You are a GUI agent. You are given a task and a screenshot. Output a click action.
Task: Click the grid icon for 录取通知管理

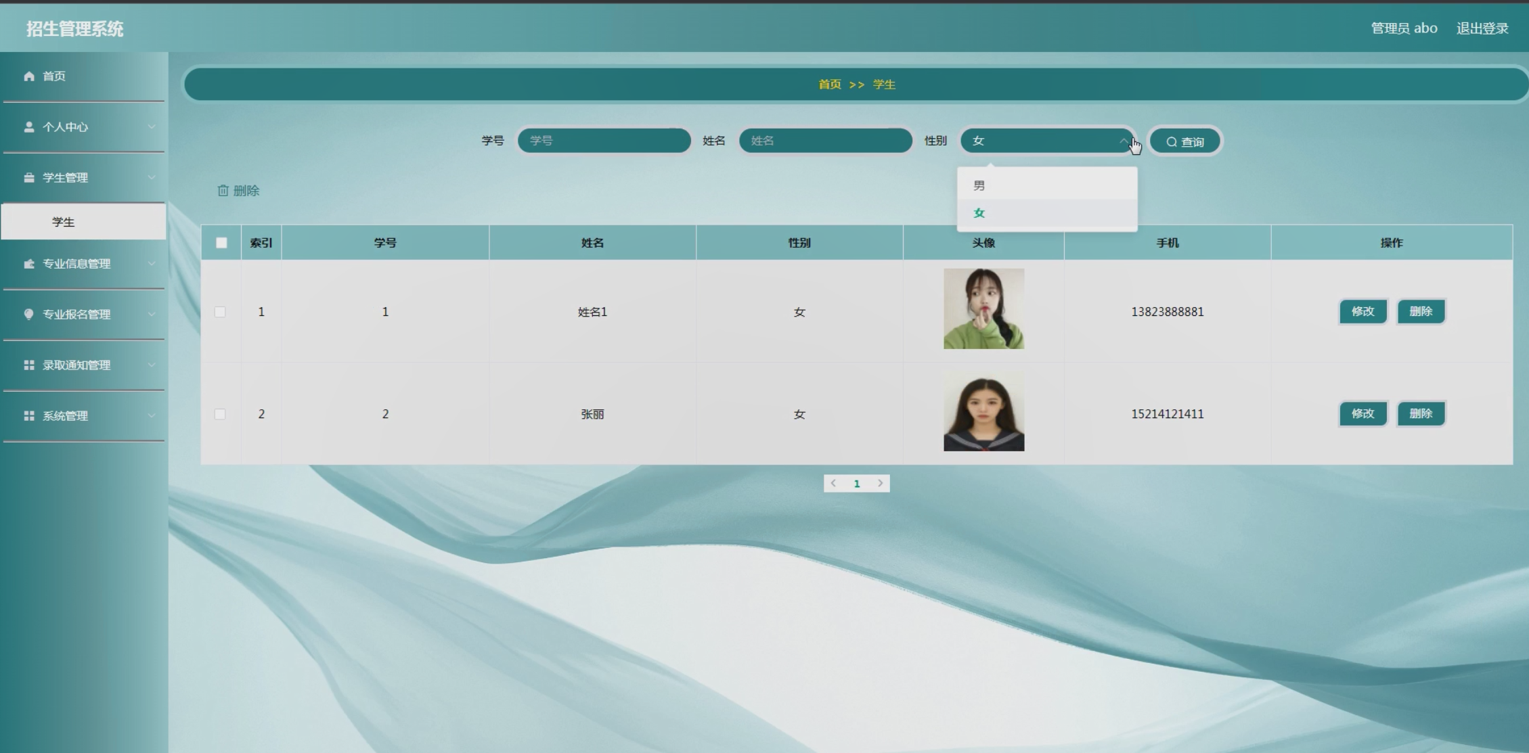coord(29,365)
